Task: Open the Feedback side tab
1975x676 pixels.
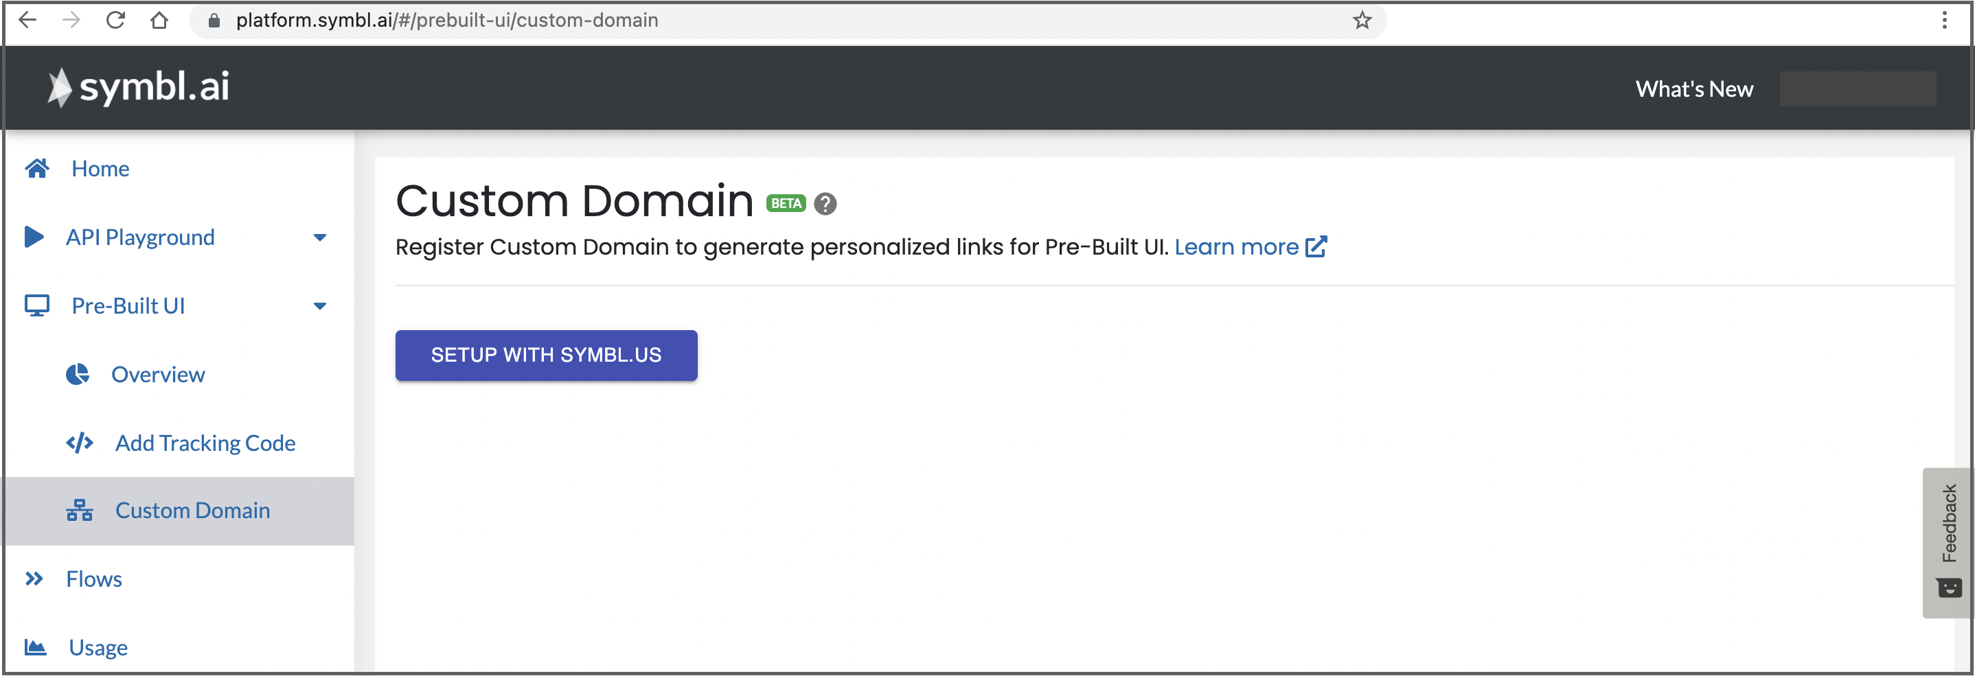Action: click(1948, 542)
